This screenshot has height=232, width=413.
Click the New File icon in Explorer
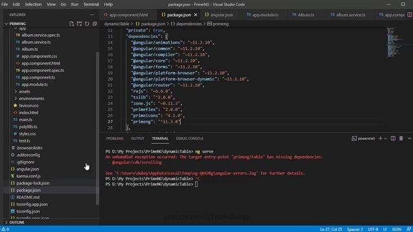72,24
